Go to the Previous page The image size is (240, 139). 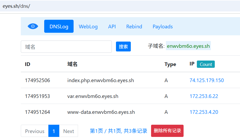click(x=35, y=131)
